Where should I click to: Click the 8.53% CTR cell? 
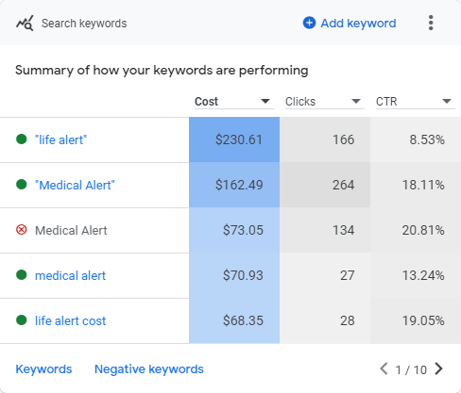click(416, 139)
